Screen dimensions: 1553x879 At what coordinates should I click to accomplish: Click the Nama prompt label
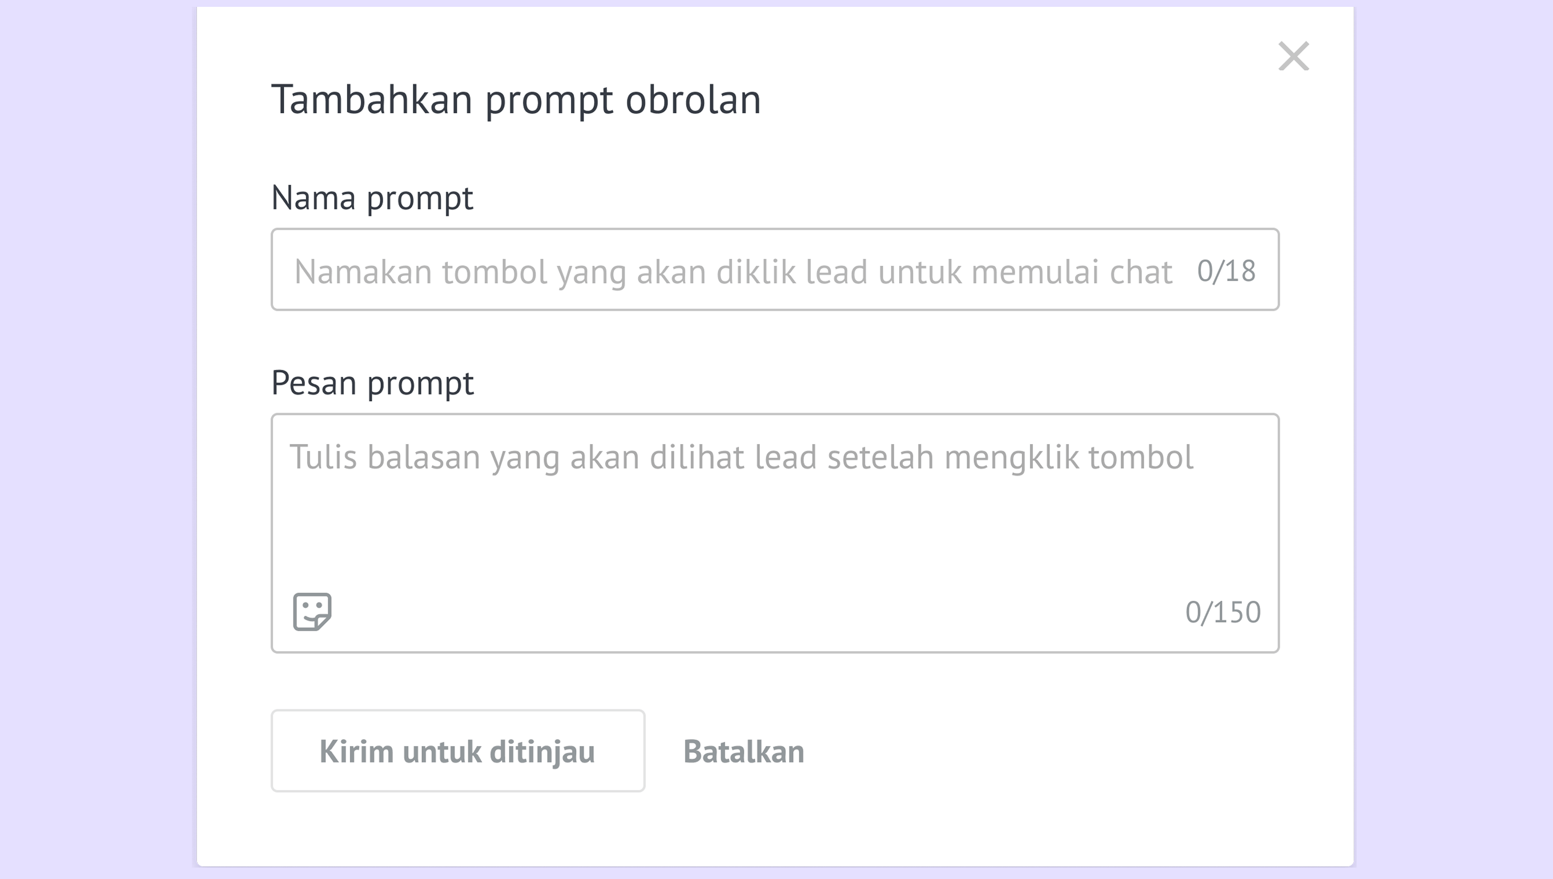[x=372, y=197]
